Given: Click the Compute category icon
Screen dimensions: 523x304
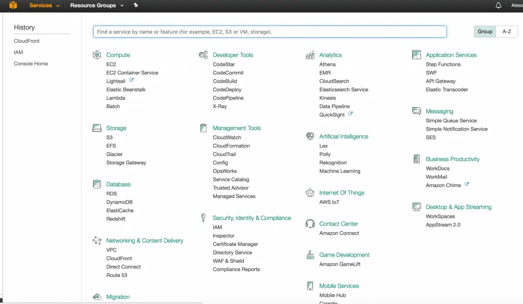Looking at the screenshot, I should (x=97, y=55).
